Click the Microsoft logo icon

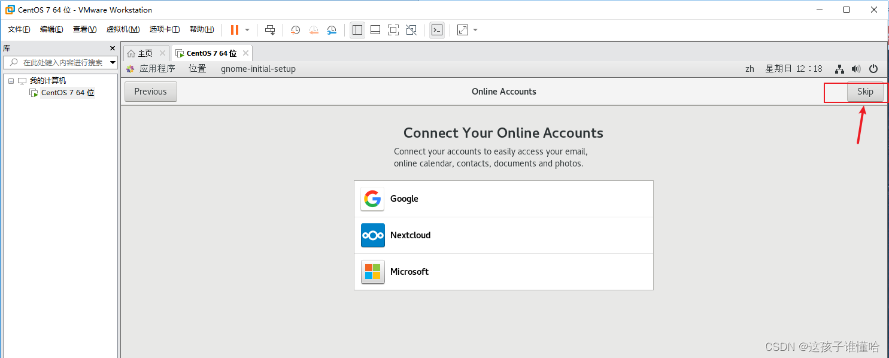click(372, 272)
